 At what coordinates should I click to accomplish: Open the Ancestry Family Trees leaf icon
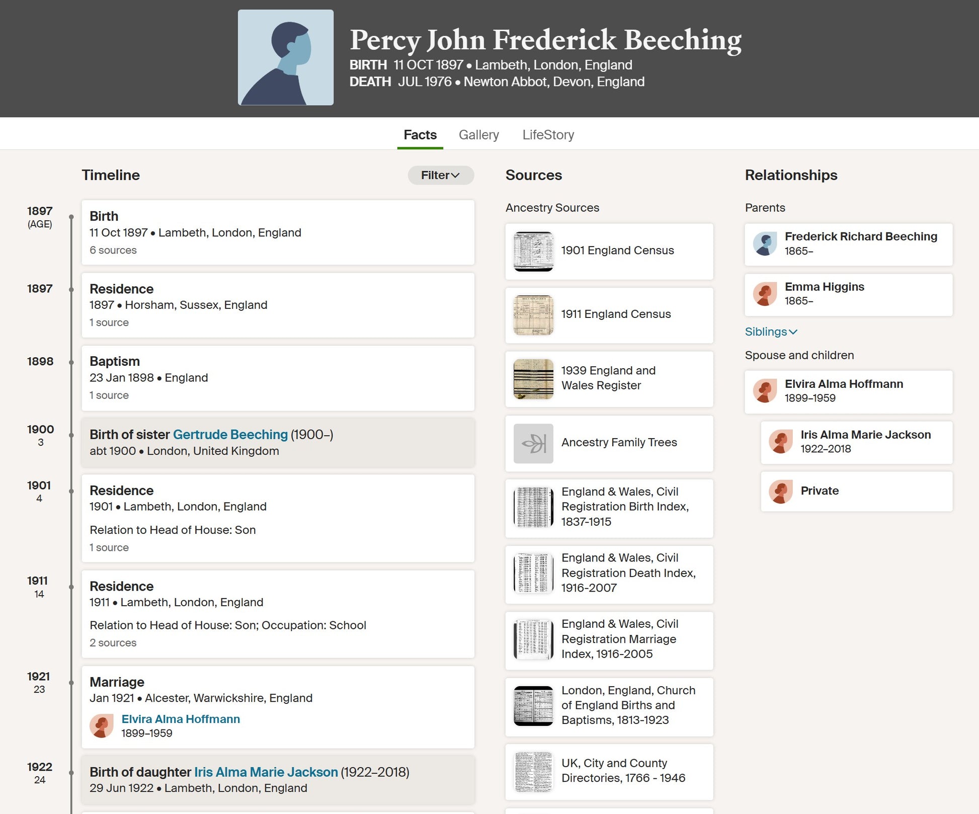click(533, 443)
